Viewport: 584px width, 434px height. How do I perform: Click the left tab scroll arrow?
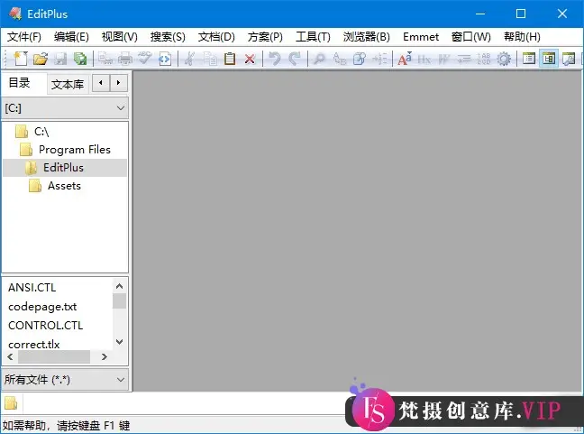(101, 83)
